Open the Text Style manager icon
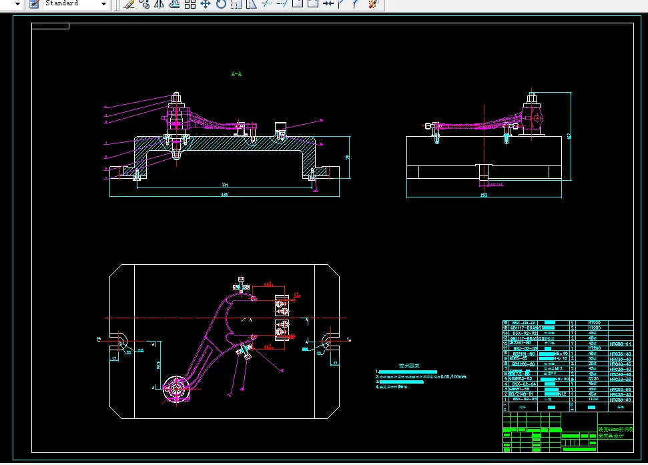 (34, 4)
